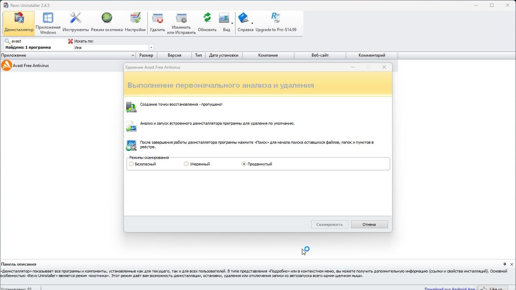Click the Создание точки восстановления - пропущено! text
Viewport: 516px width, 290px height.
point(181,104)
